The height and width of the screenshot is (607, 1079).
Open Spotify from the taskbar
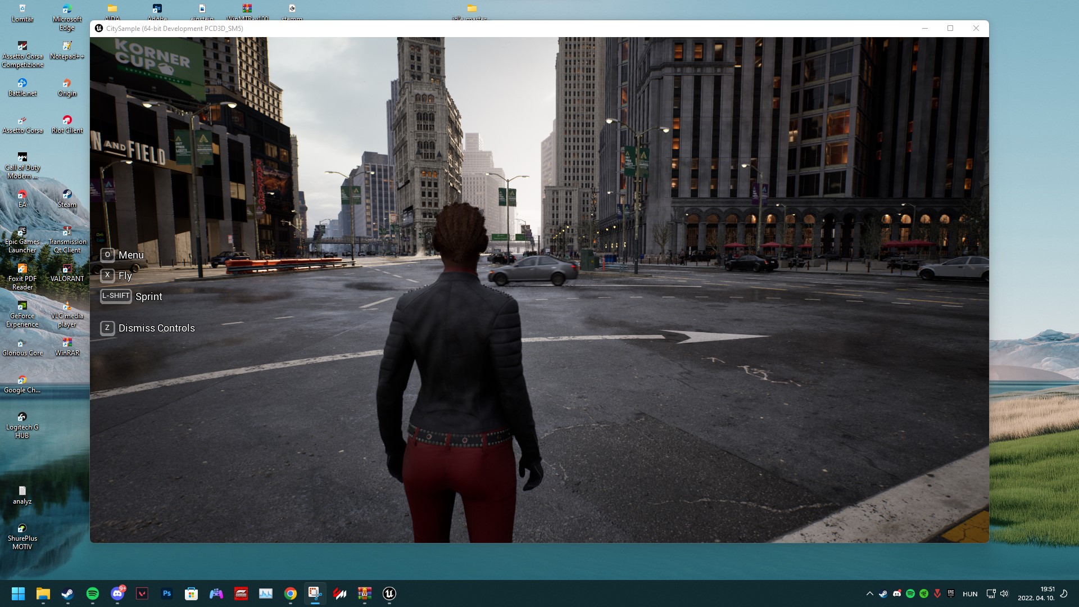93,594
